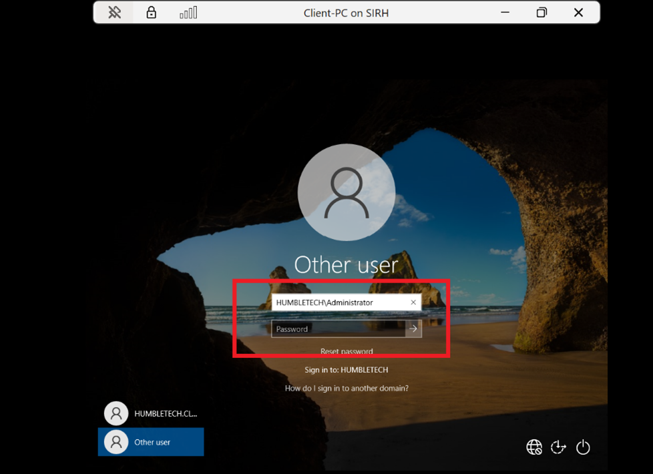Minimize the Client-PC remote session window
The height and width of the screenshot is (474, 653).
tap(505, 13)
